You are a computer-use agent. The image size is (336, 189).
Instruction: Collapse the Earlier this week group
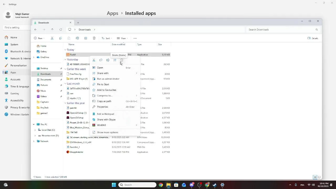pyautogui.click(x=65, y=69)
